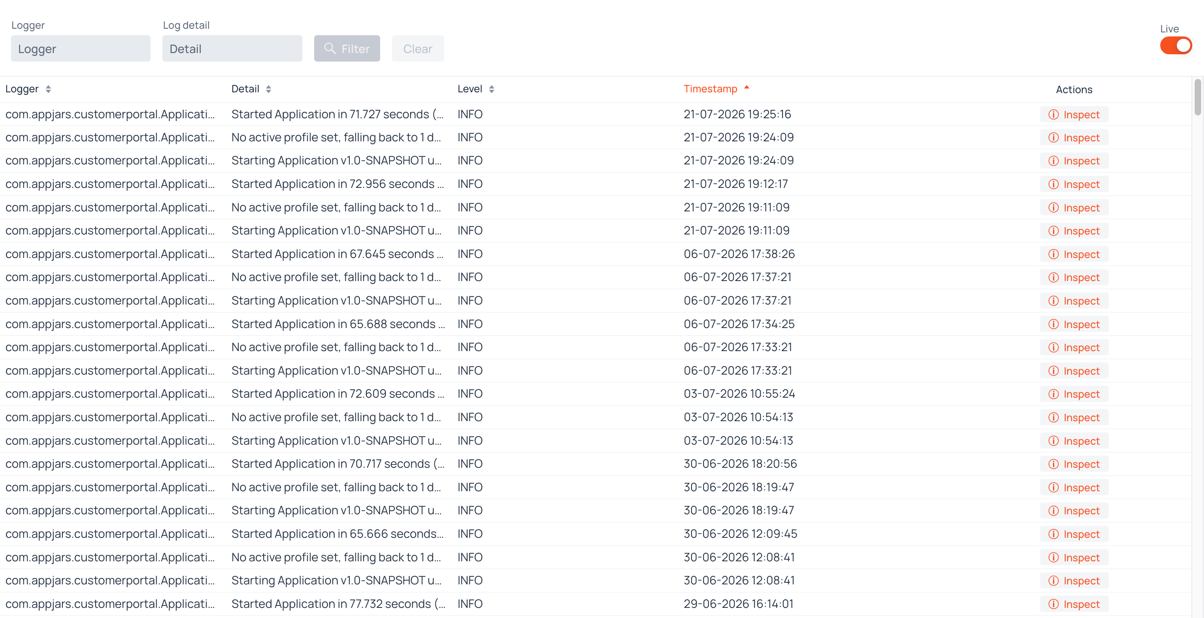Screen dimensions: 1204x618
Task: Click the info icon for the Starting Application log at 21-07-2026 19:11:09
Action: pyautogui.click(x=1053, y=231)
